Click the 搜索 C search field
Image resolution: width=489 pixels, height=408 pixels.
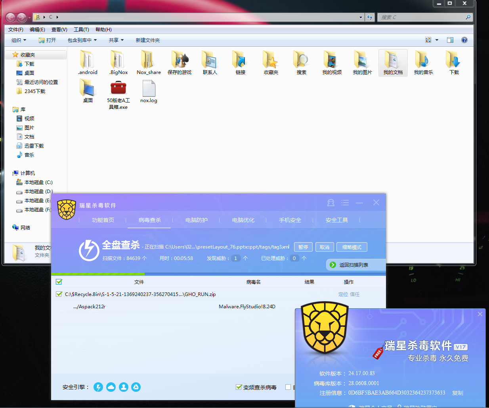click(x=425, y=17)
